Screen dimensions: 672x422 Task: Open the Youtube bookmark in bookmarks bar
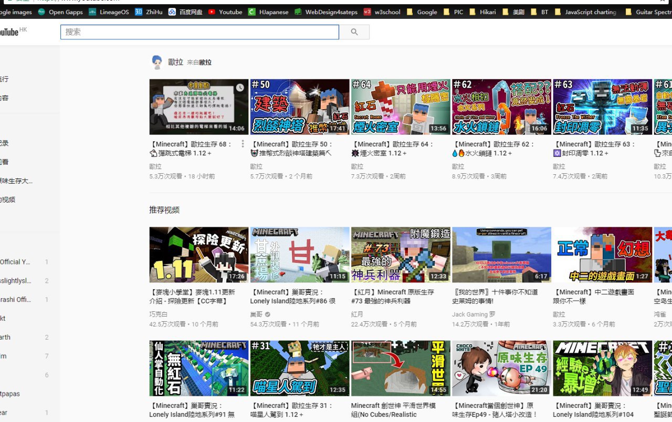pyautogui.click(x=225, y=12)
